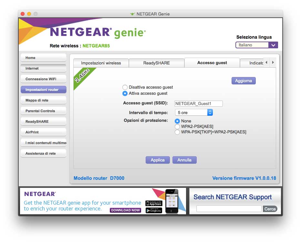Select Attiva accesso guest radio button

[125, 93]
